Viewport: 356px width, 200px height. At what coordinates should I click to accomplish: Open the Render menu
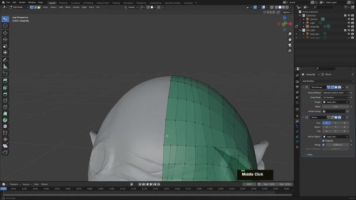22,2
